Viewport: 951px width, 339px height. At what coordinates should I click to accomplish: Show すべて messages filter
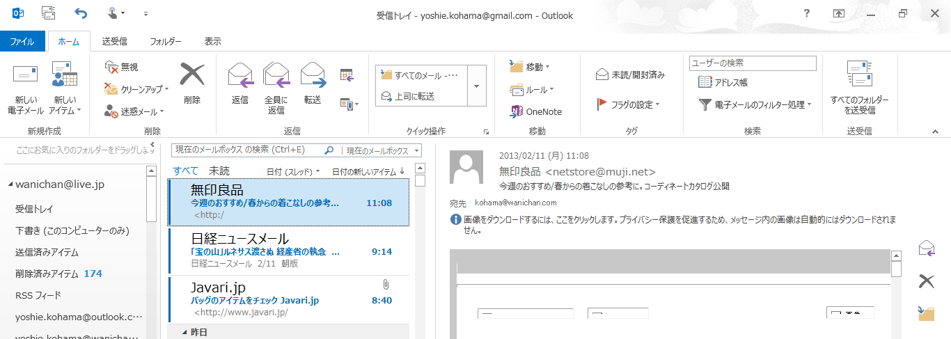[186, 171]
